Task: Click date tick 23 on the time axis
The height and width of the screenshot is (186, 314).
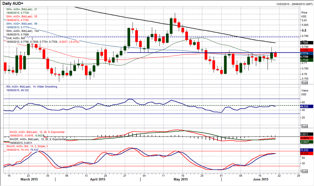Action: click(28, 176)
